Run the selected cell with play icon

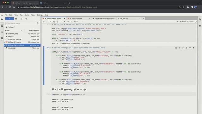pyautogui.click(x=61, y=22)
